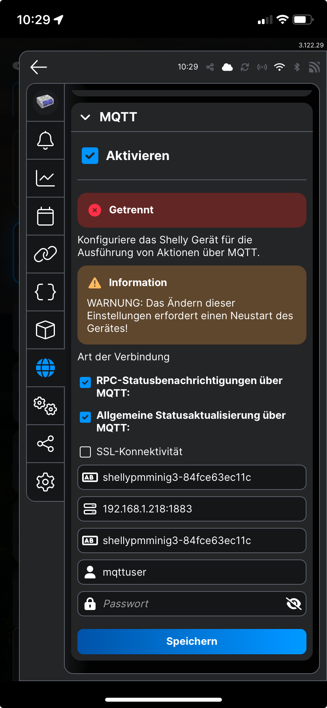Collapse the MQTT section chevron

coord(85,117)
